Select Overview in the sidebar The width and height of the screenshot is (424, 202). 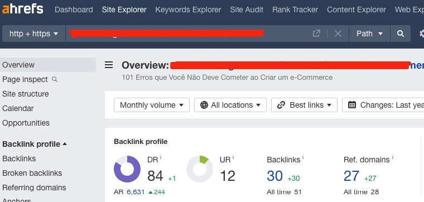click(x=48, y=65)
